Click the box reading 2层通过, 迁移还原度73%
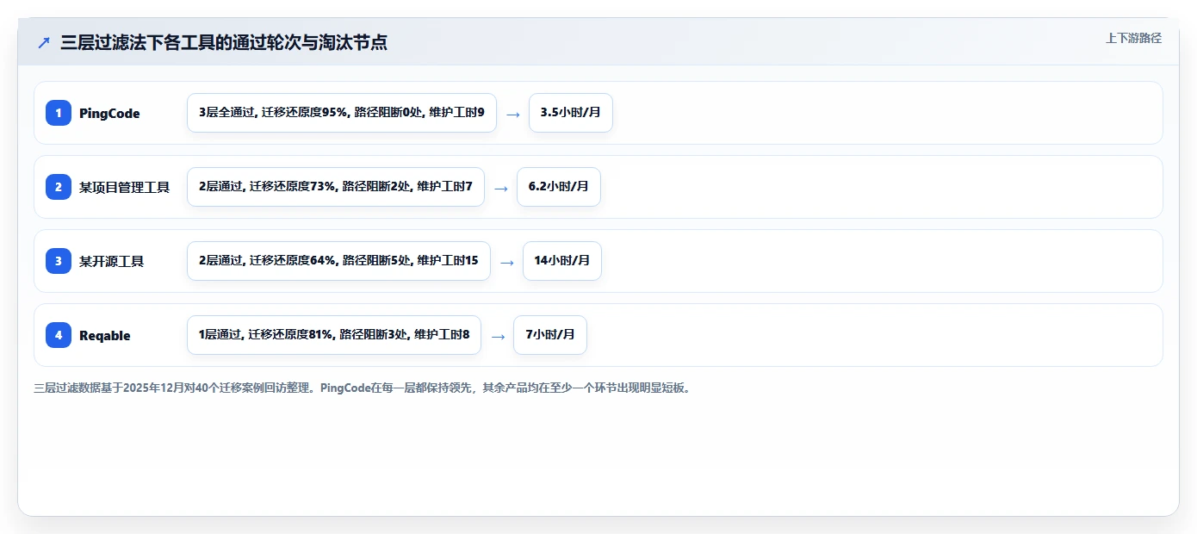 tap(336, 187)
